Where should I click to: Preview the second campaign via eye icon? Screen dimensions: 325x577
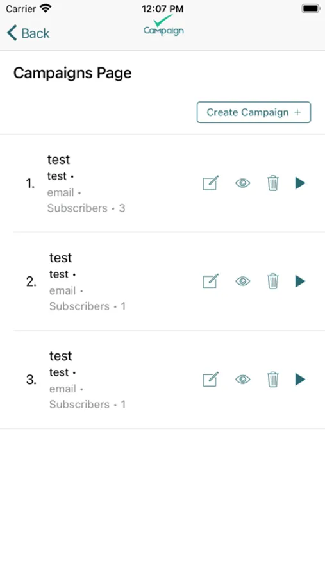pyautogui.click(x=242, y=281)
